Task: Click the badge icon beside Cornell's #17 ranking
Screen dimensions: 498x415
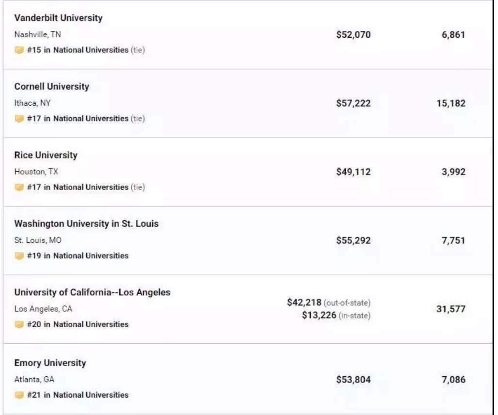Action: [x=19, y=119]
